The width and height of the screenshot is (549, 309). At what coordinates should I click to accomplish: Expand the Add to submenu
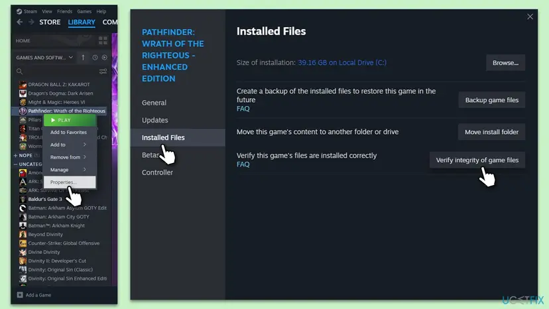tap(70, 145)
